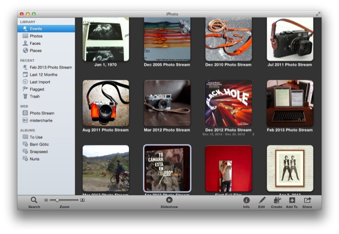
Task: Show Flagged photos
Action: coord(38,89)
